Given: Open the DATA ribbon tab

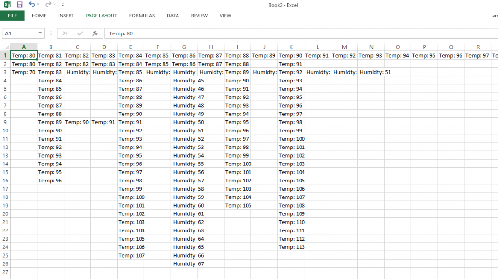Looking at the screenshot, I should tap(173, 16).
